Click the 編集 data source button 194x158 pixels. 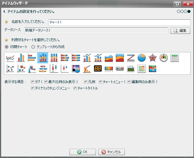[180, 31]
